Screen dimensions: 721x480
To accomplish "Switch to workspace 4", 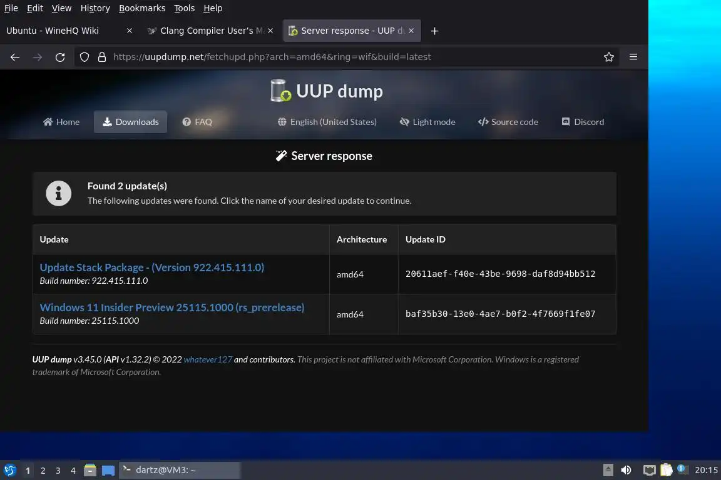I will pyautogui.click(x=73, y=471).
